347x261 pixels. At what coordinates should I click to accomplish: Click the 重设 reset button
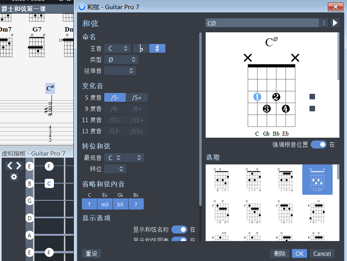[91, 253]
